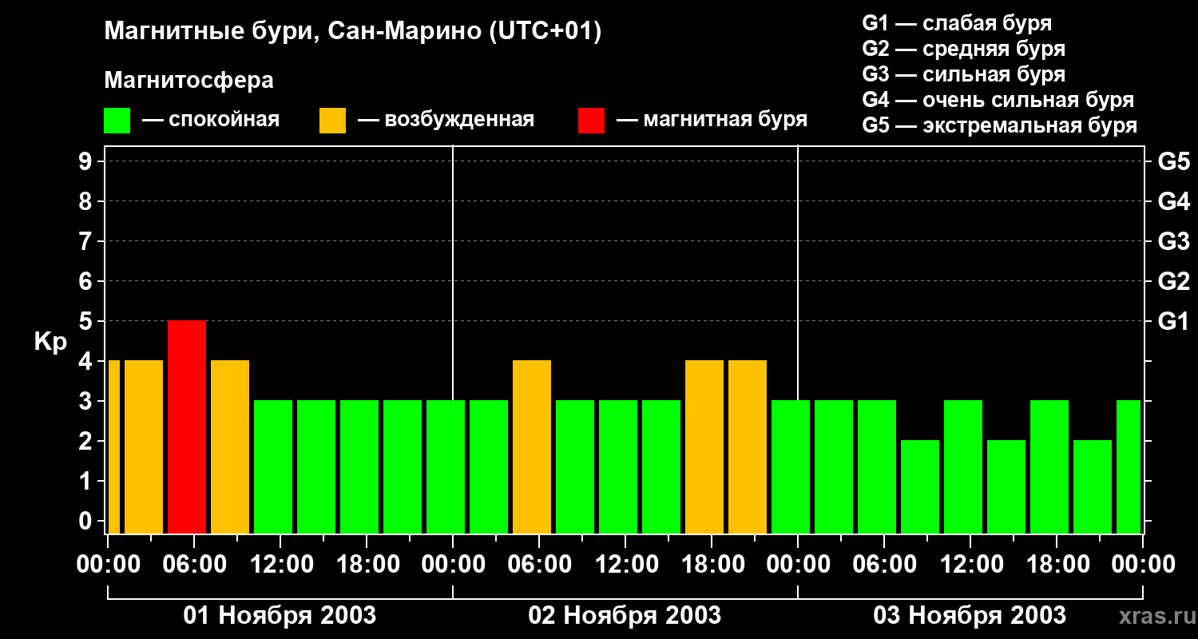1198x639 pixels.
Task: Click the 06:00 tick label of 03 Ноября
Action: coord(884,564)
